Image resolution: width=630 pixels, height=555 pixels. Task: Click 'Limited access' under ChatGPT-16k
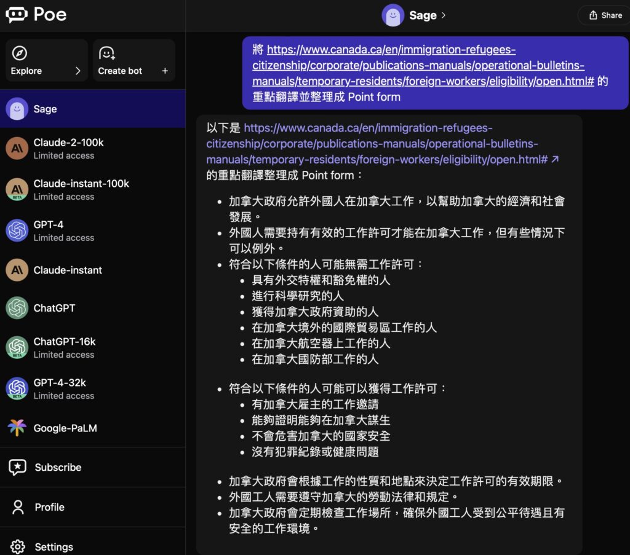(64, 355)
